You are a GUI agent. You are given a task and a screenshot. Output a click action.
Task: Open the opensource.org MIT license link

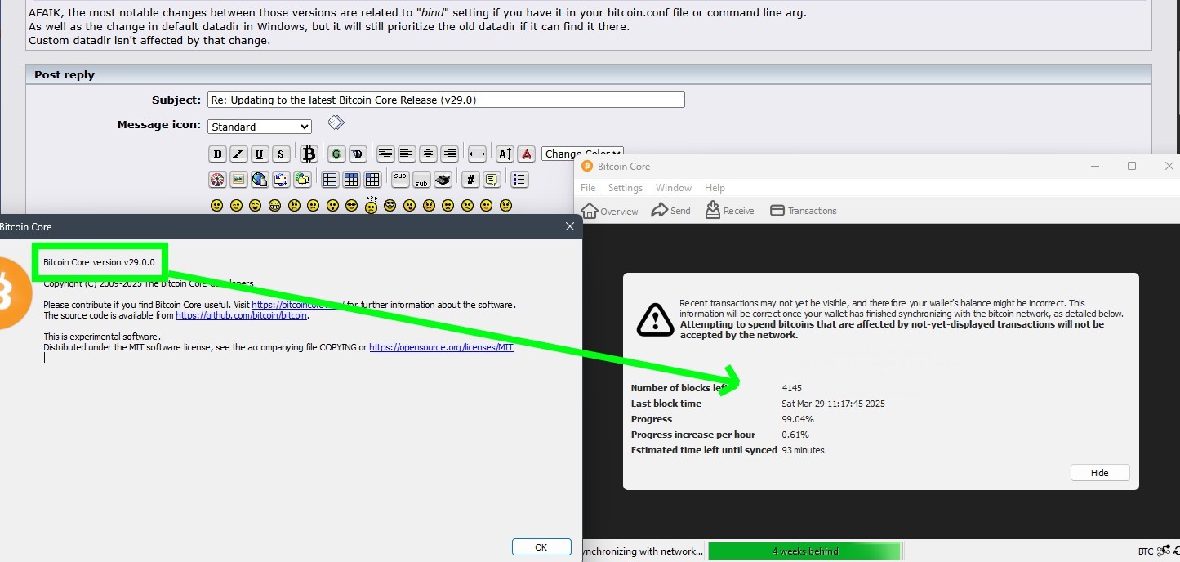tap(441, 347)
